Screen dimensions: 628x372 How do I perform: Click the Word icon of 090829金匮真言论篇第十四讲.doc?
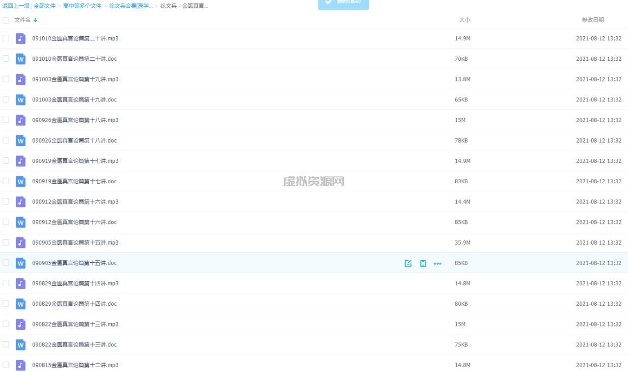point(21,304)
